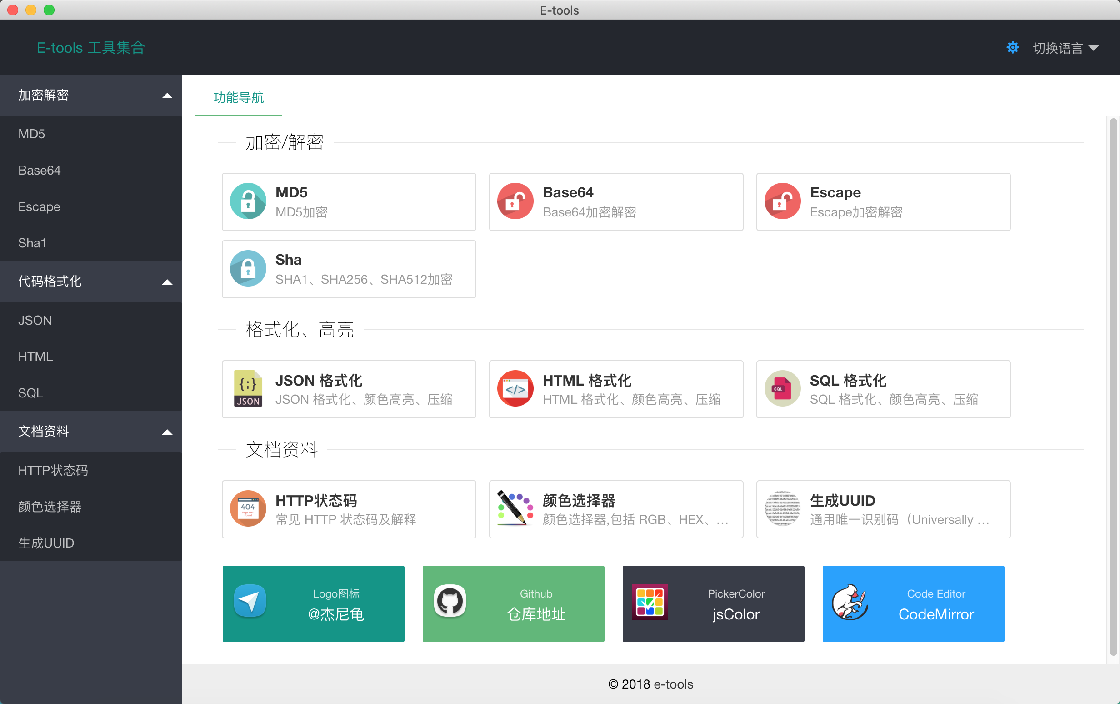Click the vertical scrollbar on the right
1120x704 pixels.
1113,386
